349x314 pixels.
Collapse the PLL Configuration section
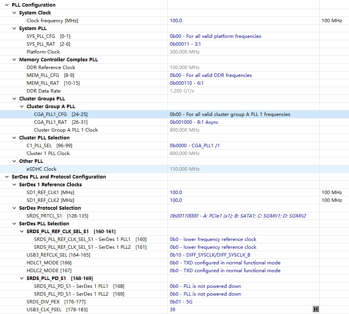point(7,5)
